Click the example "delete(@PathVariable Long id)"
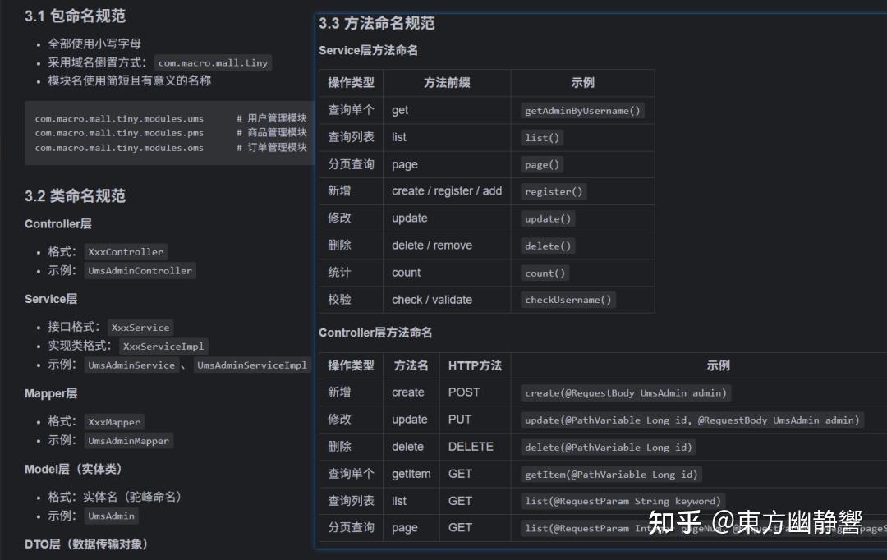 (608, 447)
